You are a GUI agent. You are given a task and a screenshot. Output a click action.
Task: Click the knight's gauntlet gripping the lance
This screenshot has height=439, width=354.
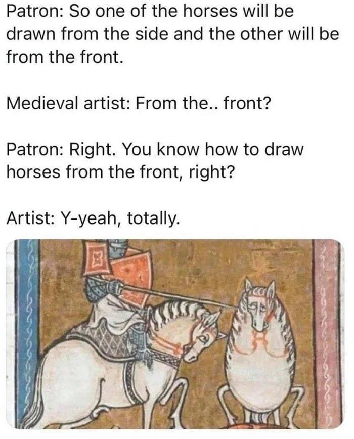point(114,287)
